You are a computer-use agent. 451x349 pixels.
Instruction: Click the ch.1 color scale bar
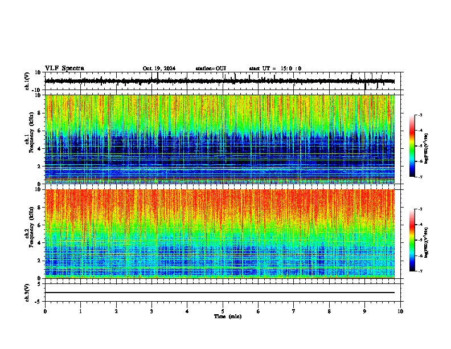412,146
